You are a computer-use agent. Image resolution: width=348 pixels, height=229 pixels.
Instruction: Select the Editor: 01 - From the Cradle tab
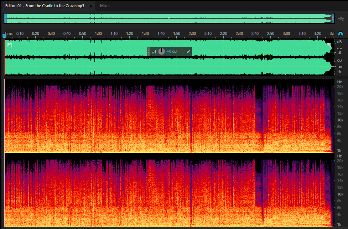pos(45,6)
